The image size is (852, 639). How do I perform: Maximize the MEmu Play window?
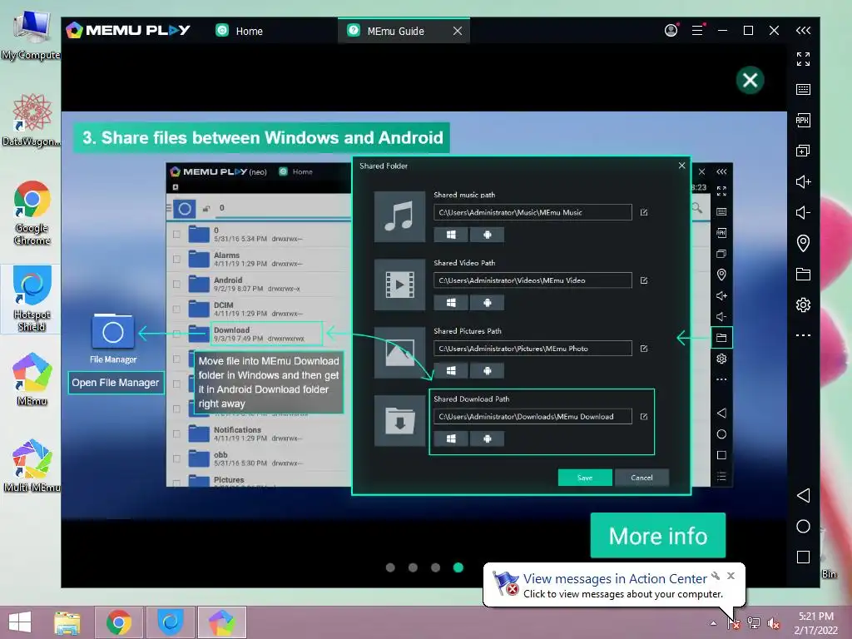click(748, 31)
